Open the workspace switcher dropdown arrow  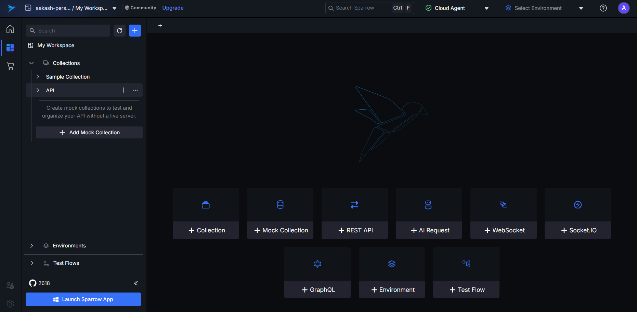click(115, 8)
